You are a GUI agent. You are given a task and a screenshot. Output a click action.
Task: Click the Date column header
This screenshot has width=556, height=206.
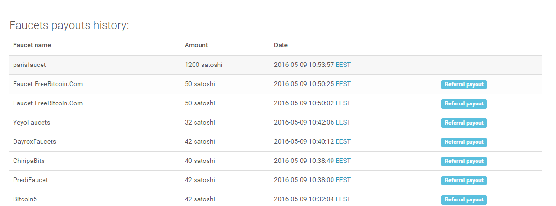coord(281,45)
